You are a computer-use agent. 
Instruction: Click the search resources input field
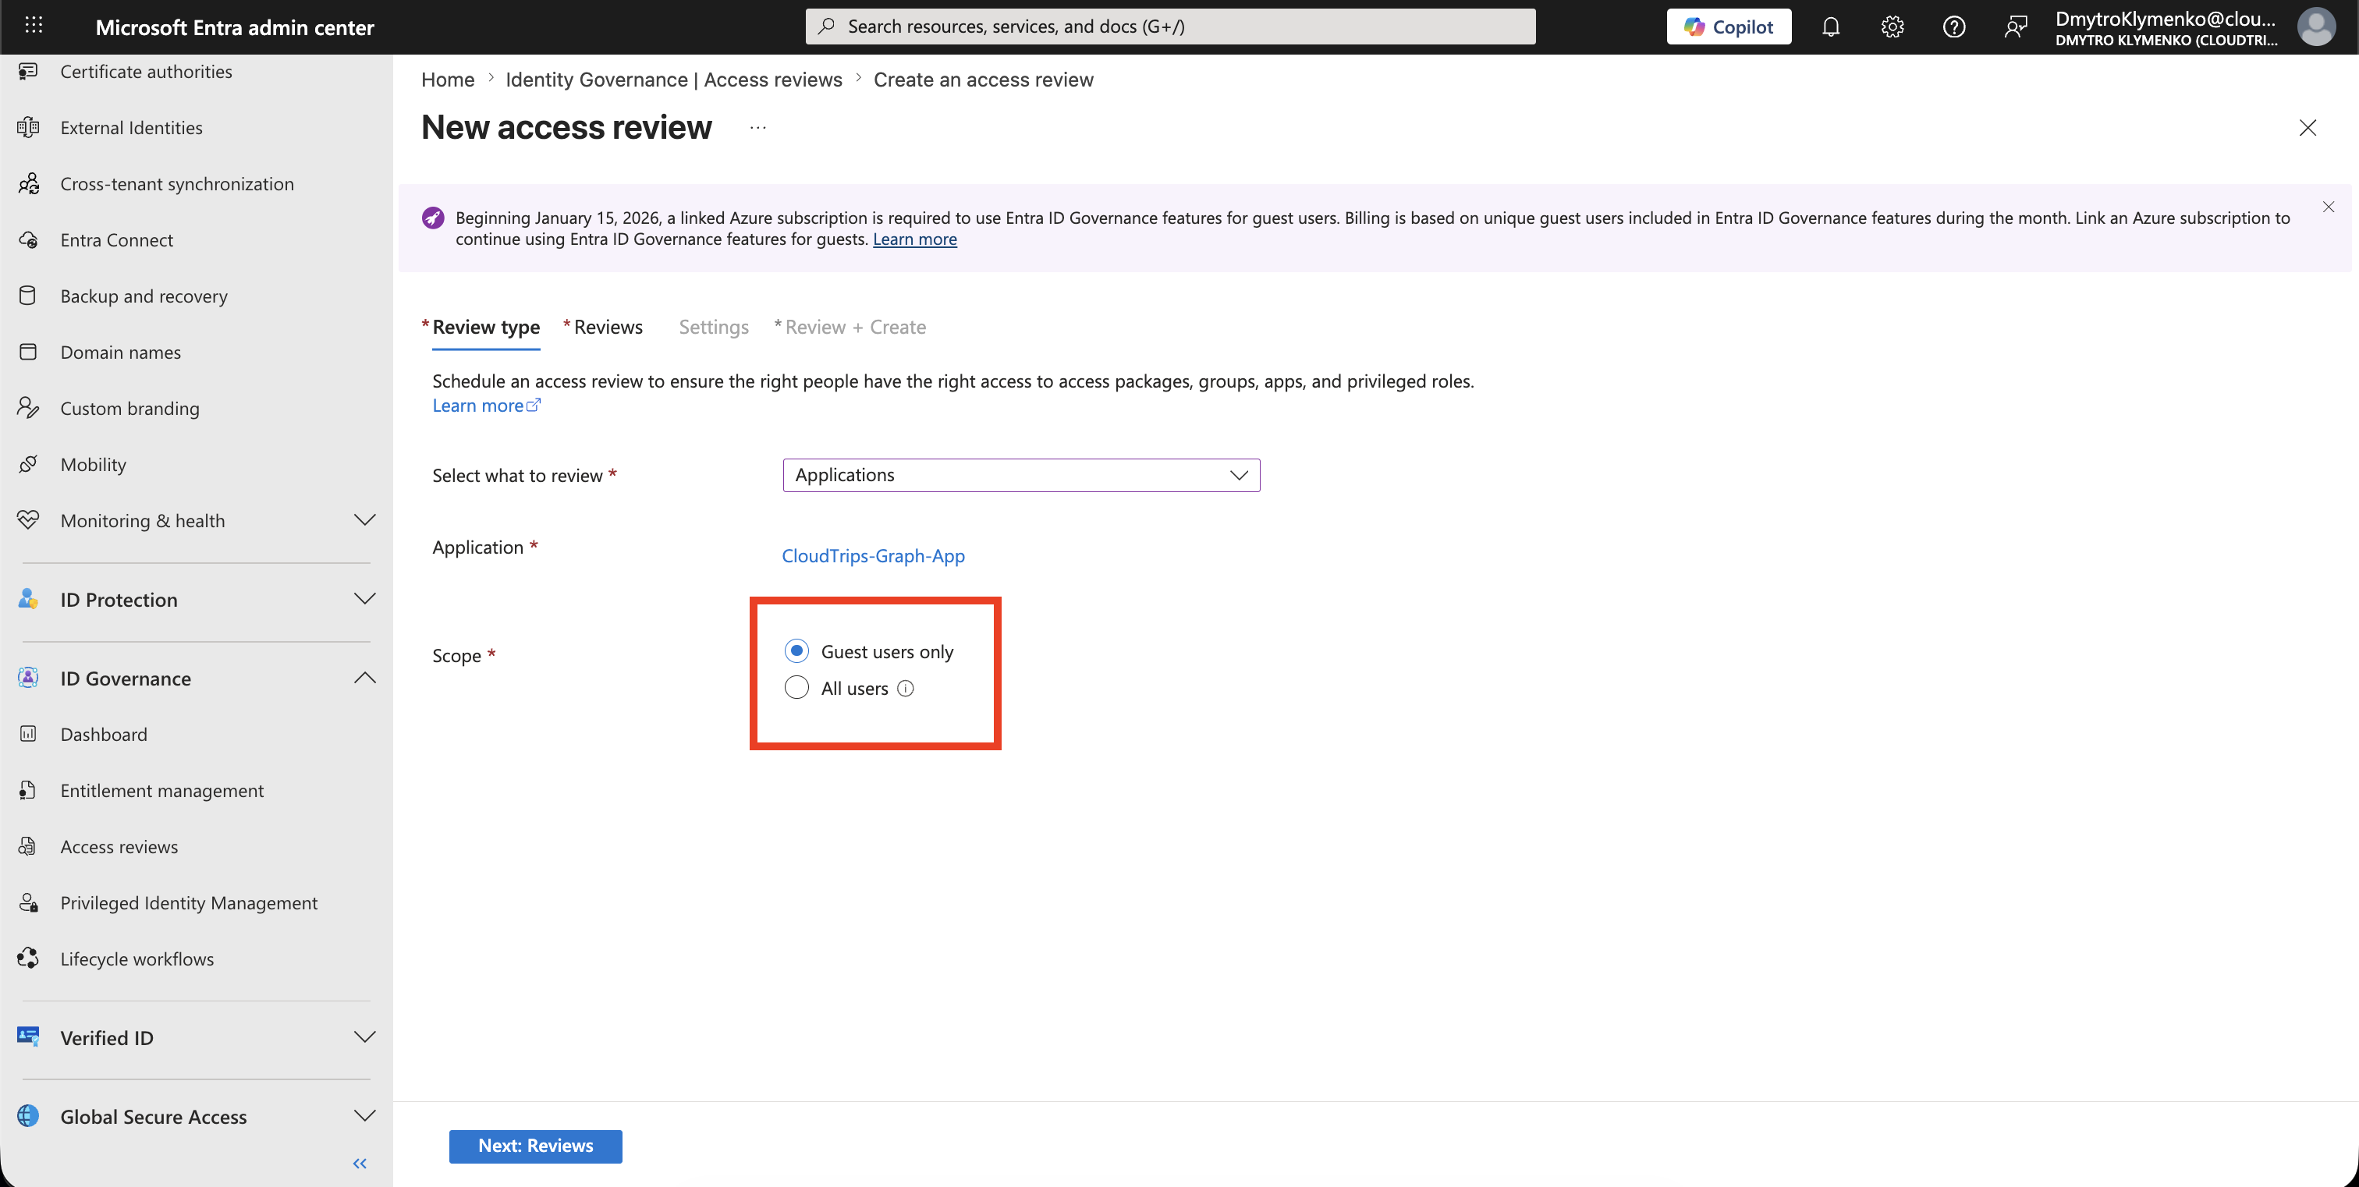pos(1169,27)
